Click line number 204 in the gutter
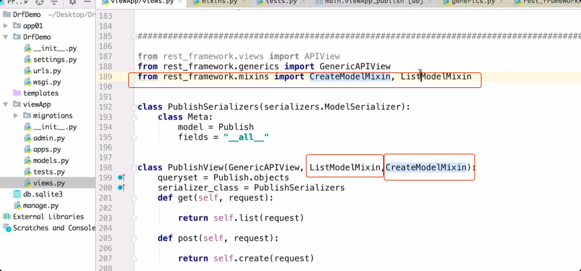Viewport: 581px width, 271px height. [x=105, y=228]
